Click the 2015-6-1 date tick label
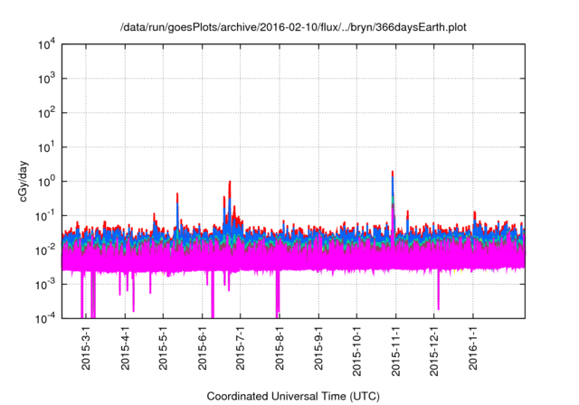This screenshot has width=579, height=405. (202, 347)
